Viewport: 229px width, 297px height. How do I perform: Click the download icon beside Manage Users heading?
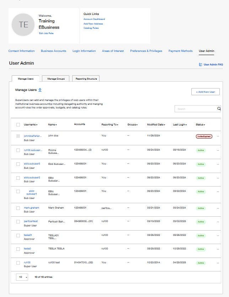pyautogui.click(x=40, y=90)
